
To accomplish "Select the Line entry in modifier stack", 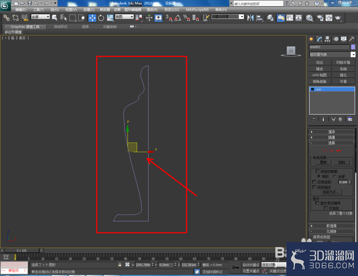I will pyautogui.click(x=332, y=89).
